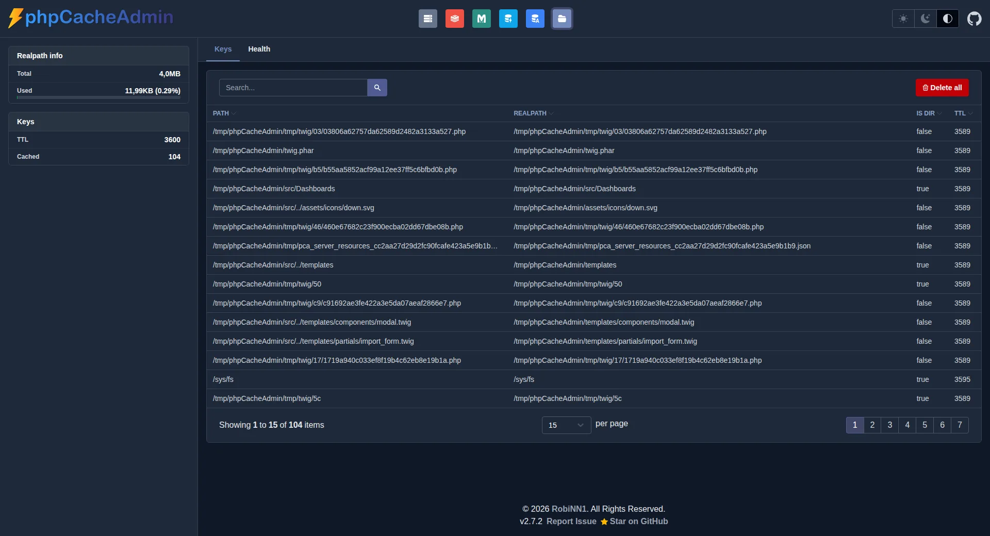Select auto contrast theme mode

(x=947, y=19)
